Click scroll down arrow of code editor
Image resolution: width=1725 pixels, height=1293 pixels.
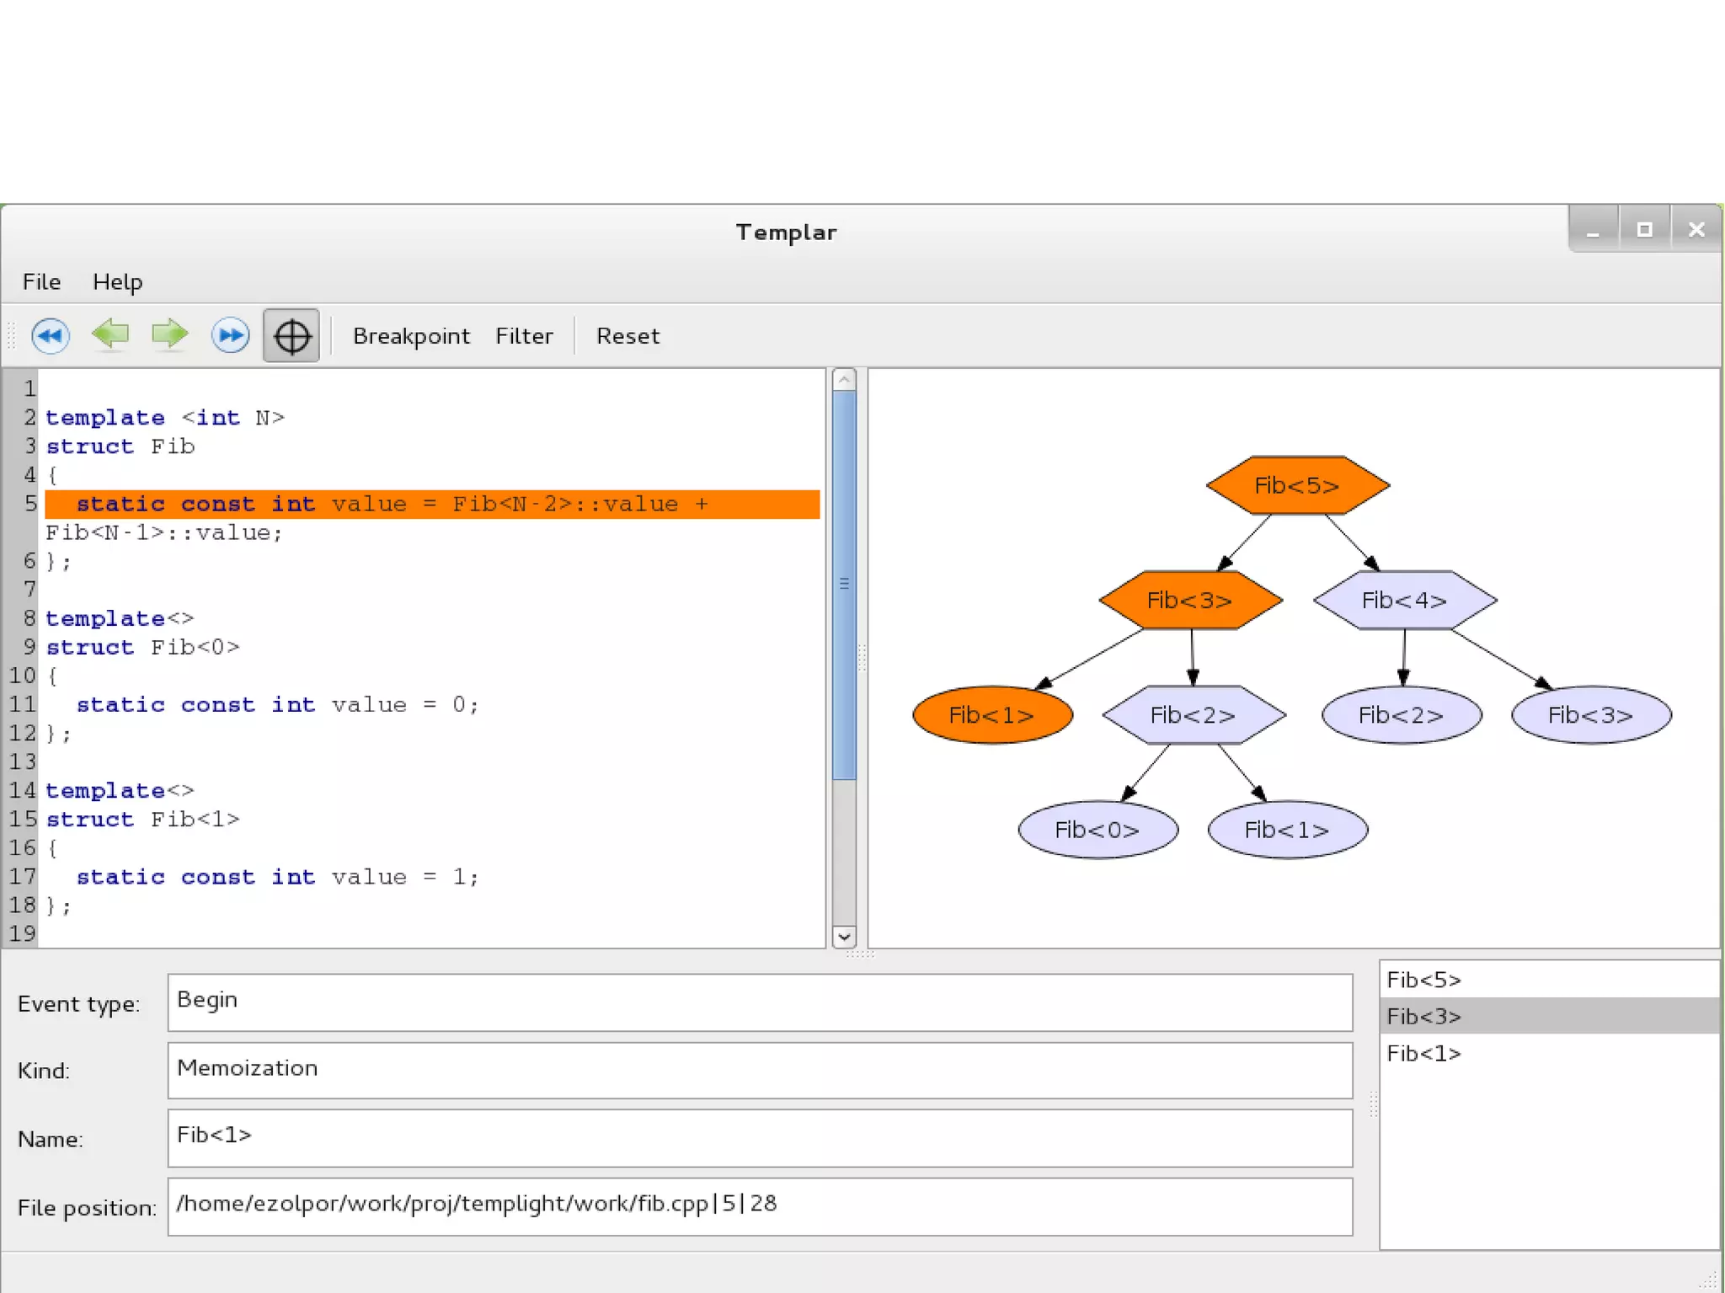click(844, 936)
